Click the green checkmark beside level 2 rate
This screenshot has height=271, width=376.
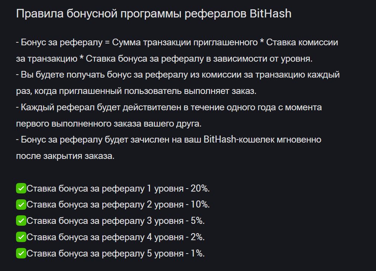(21, 205)
